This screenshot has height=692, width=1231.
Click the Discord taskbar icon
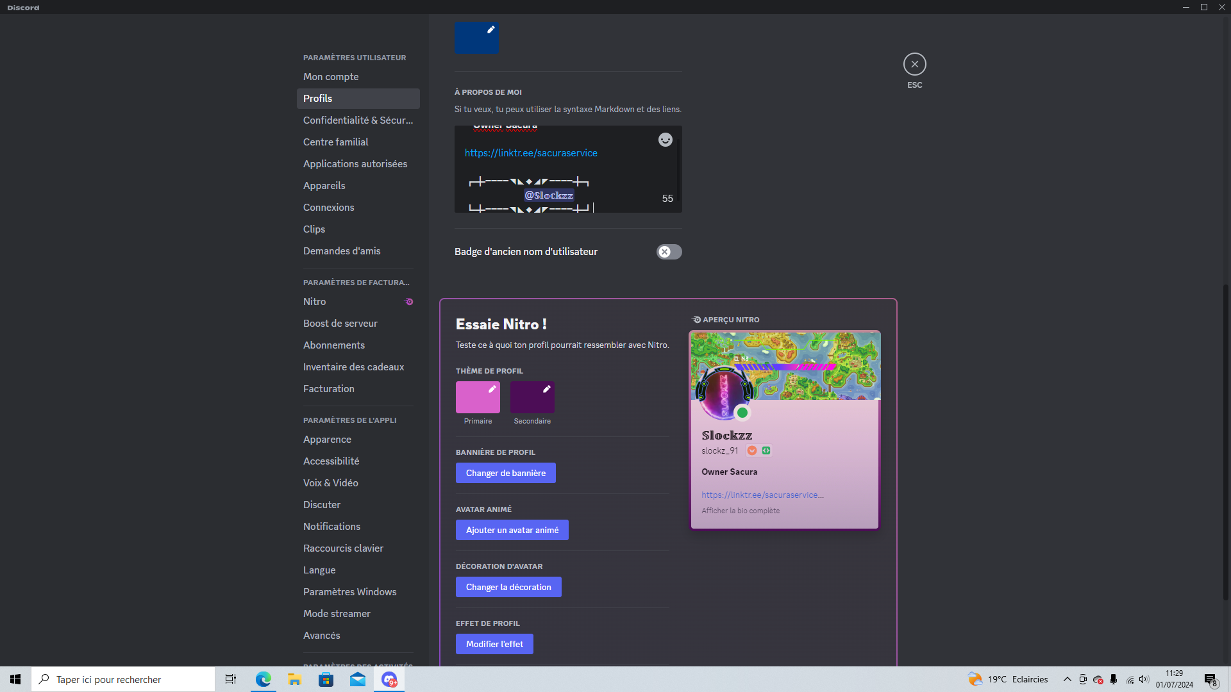tap(389, 679)
